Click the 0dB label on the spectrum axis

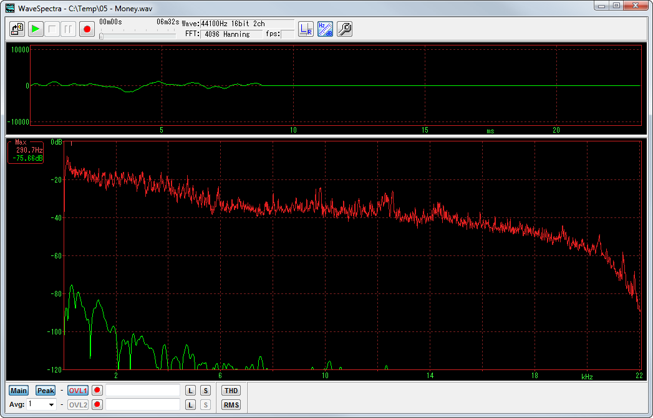pos(56,142)
